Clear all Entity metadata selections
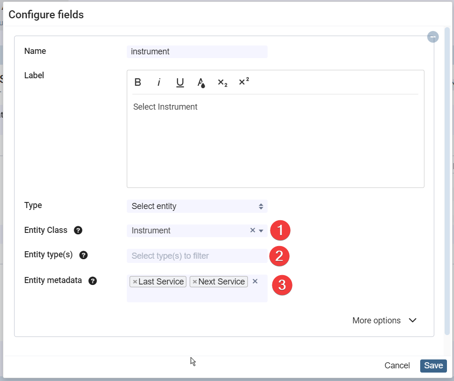This screenshot has height=381, width=454. [255, 281]
